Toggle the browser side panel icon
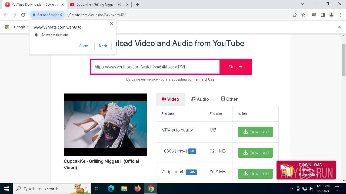This screenshot has height=194, width=346. pyautogui.click(x=322, y=15)
